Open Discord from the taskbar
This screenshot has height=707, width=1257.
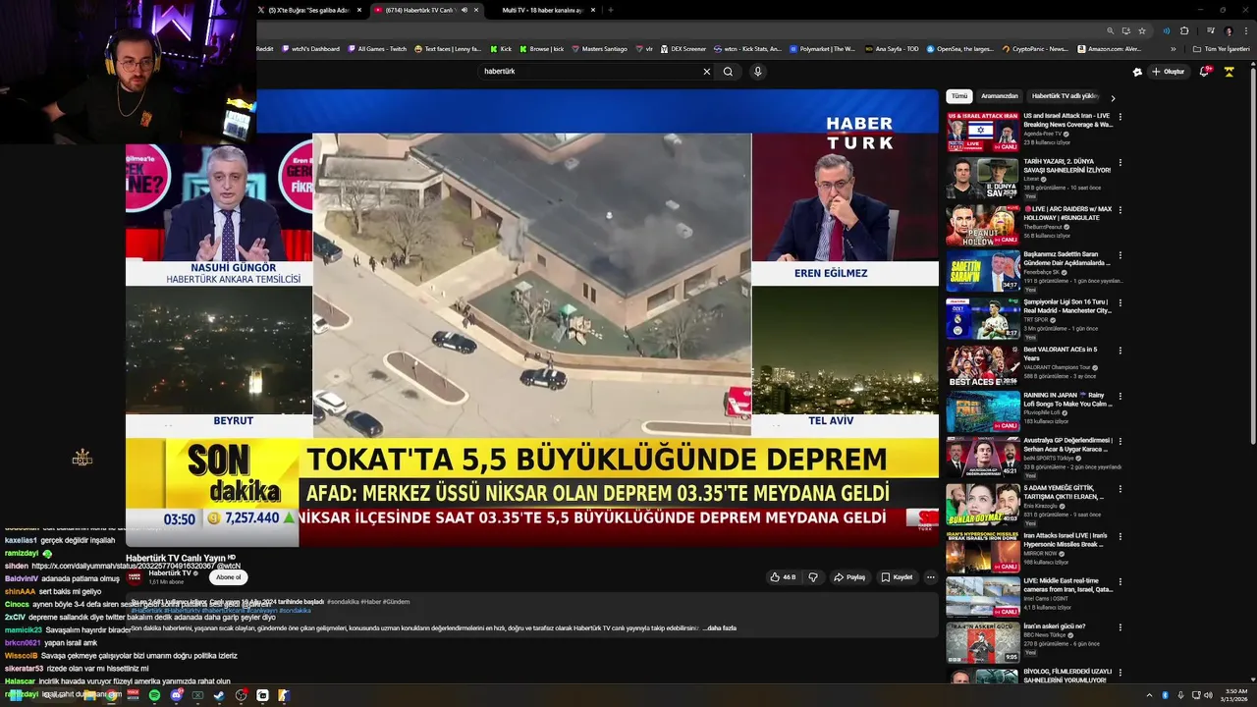click(x=176, y=695)
